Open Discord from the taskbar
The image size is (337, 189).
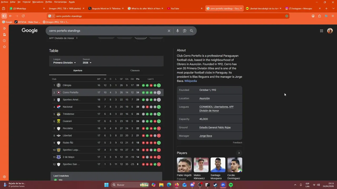tap(192, 185)
